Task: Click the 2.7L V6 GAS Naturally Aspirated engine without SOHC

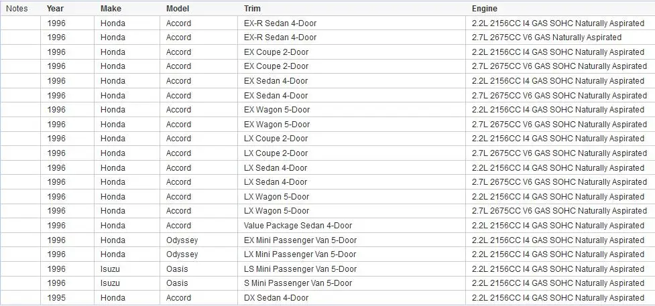Action: coord(560,37)
